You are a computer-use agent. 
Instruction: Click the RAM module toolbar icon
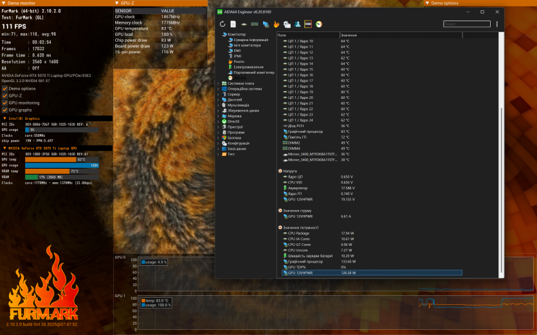pos(255,24)
